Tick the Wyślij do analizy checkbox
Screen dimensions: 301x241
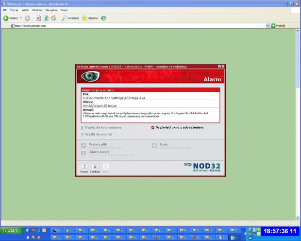tap(83, 133)
